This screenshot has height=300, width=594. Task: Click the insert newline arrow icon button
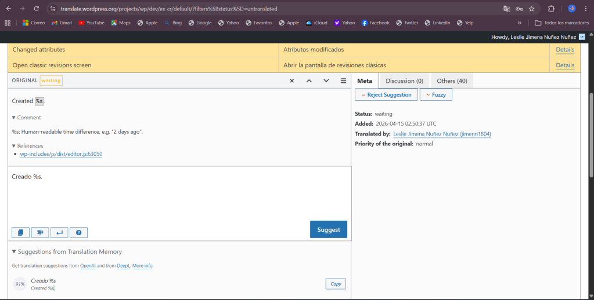pyautogui.click(x=59, y=232)
